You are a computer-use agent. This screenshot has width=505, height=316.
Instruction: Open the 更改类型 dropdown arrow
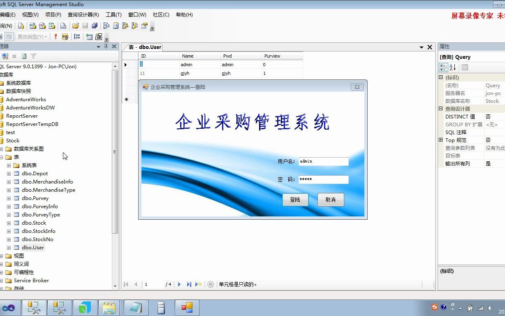coord(46,37)
